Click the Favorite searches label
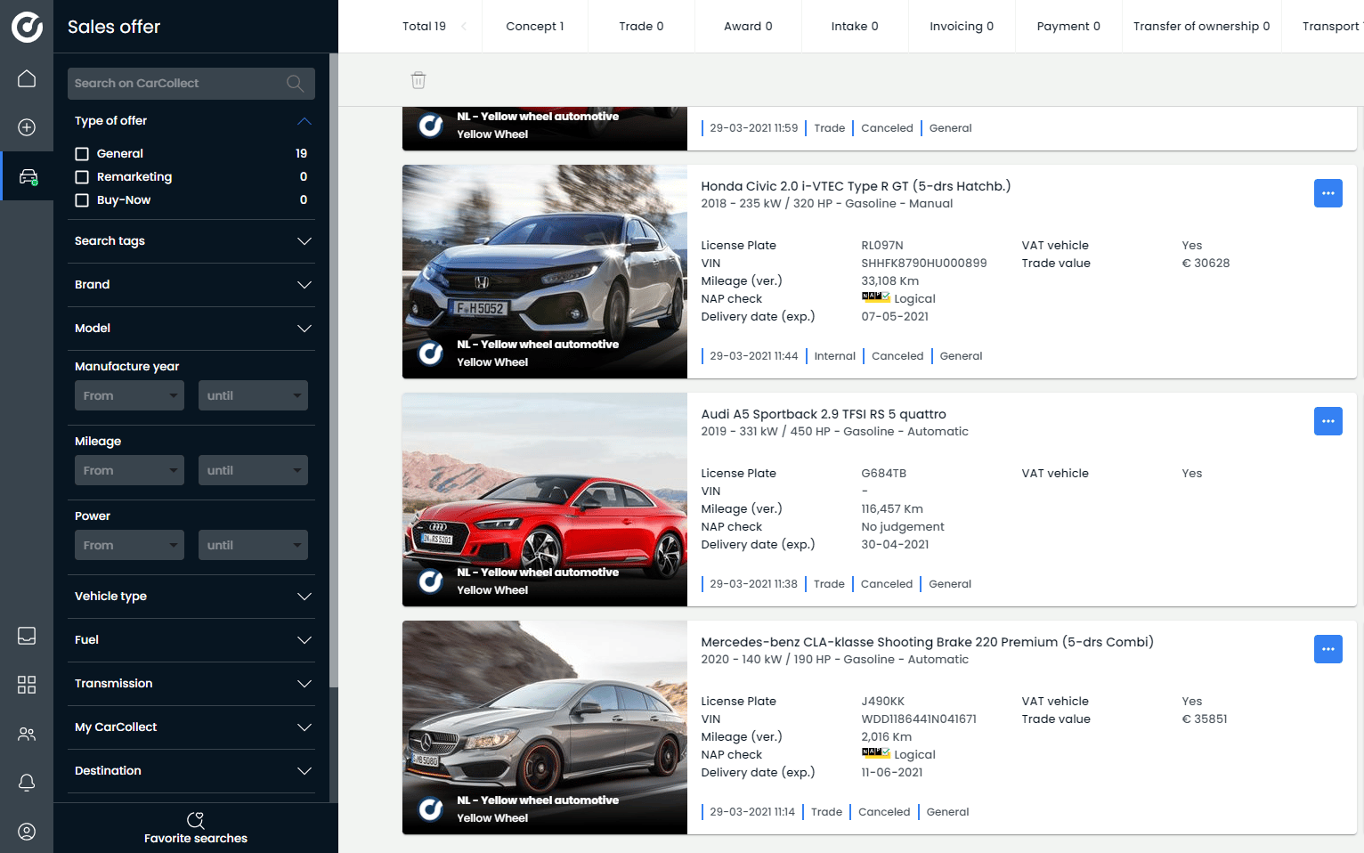The height and width of the screenshot is (853, 1364). [x=196, y=839]
